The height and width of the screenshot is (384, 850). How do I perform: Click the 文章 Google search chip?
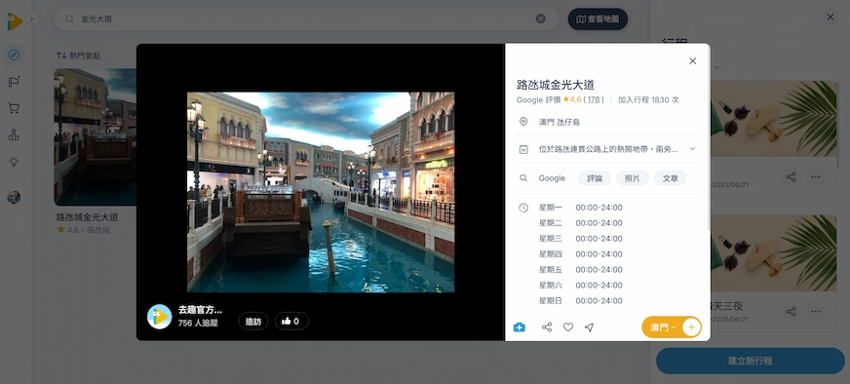click(670, 178)
